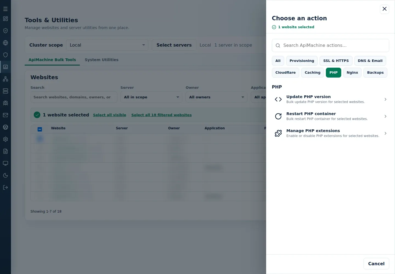Select the All category filter
The image size is (395, 274).
(x=278, y=61)
